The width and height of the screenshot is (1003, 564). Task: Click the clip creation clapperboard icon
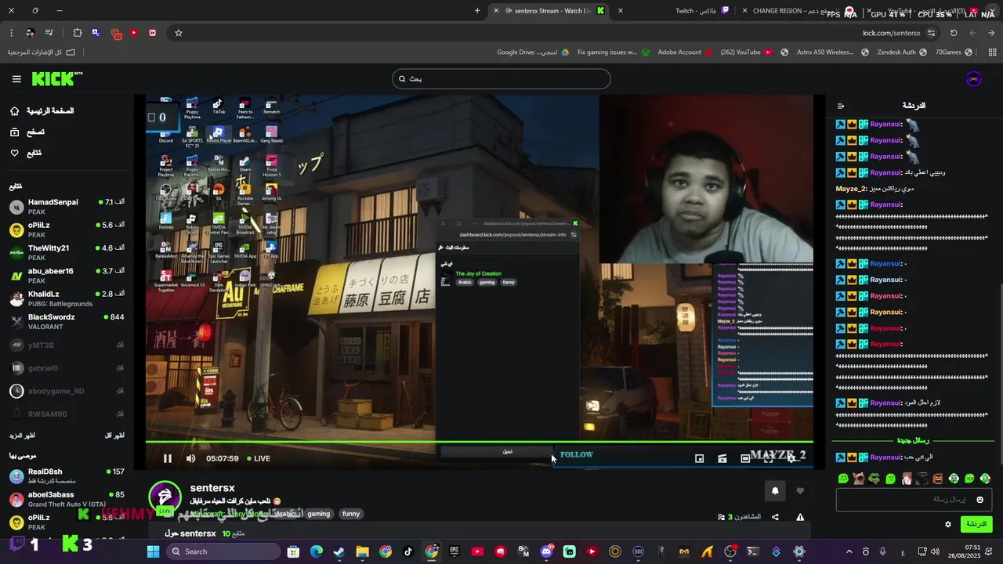click(x=722, y=458)
